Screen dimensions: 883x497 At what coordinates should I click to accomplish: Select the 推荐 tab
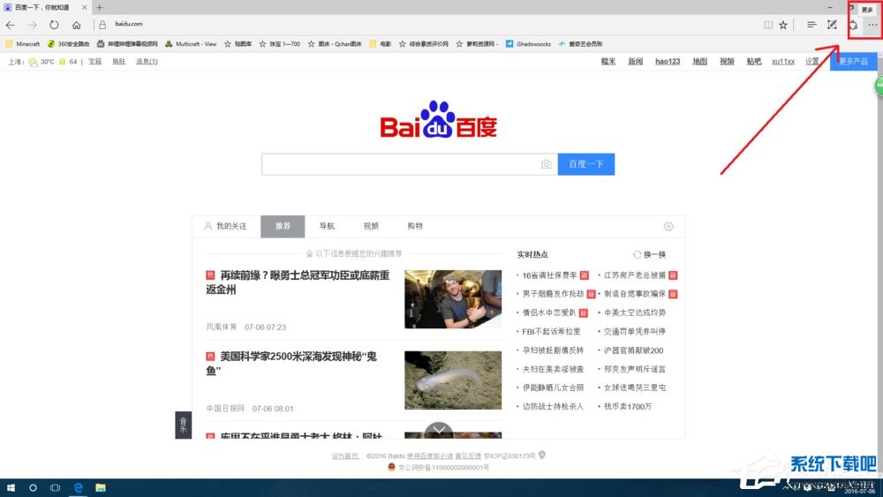283,226
